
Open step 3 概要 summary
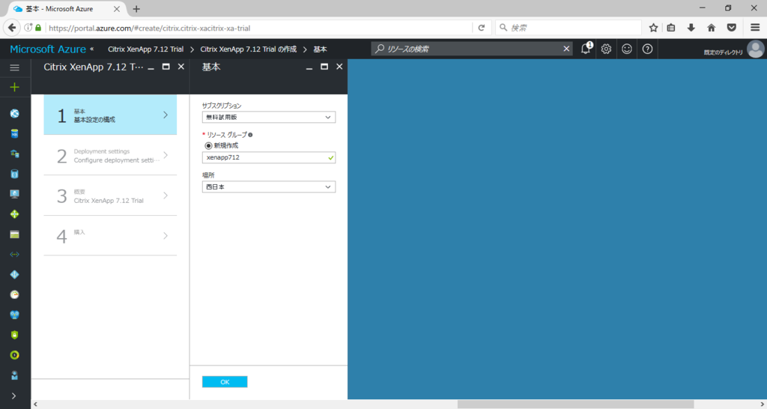pos(110,196)
